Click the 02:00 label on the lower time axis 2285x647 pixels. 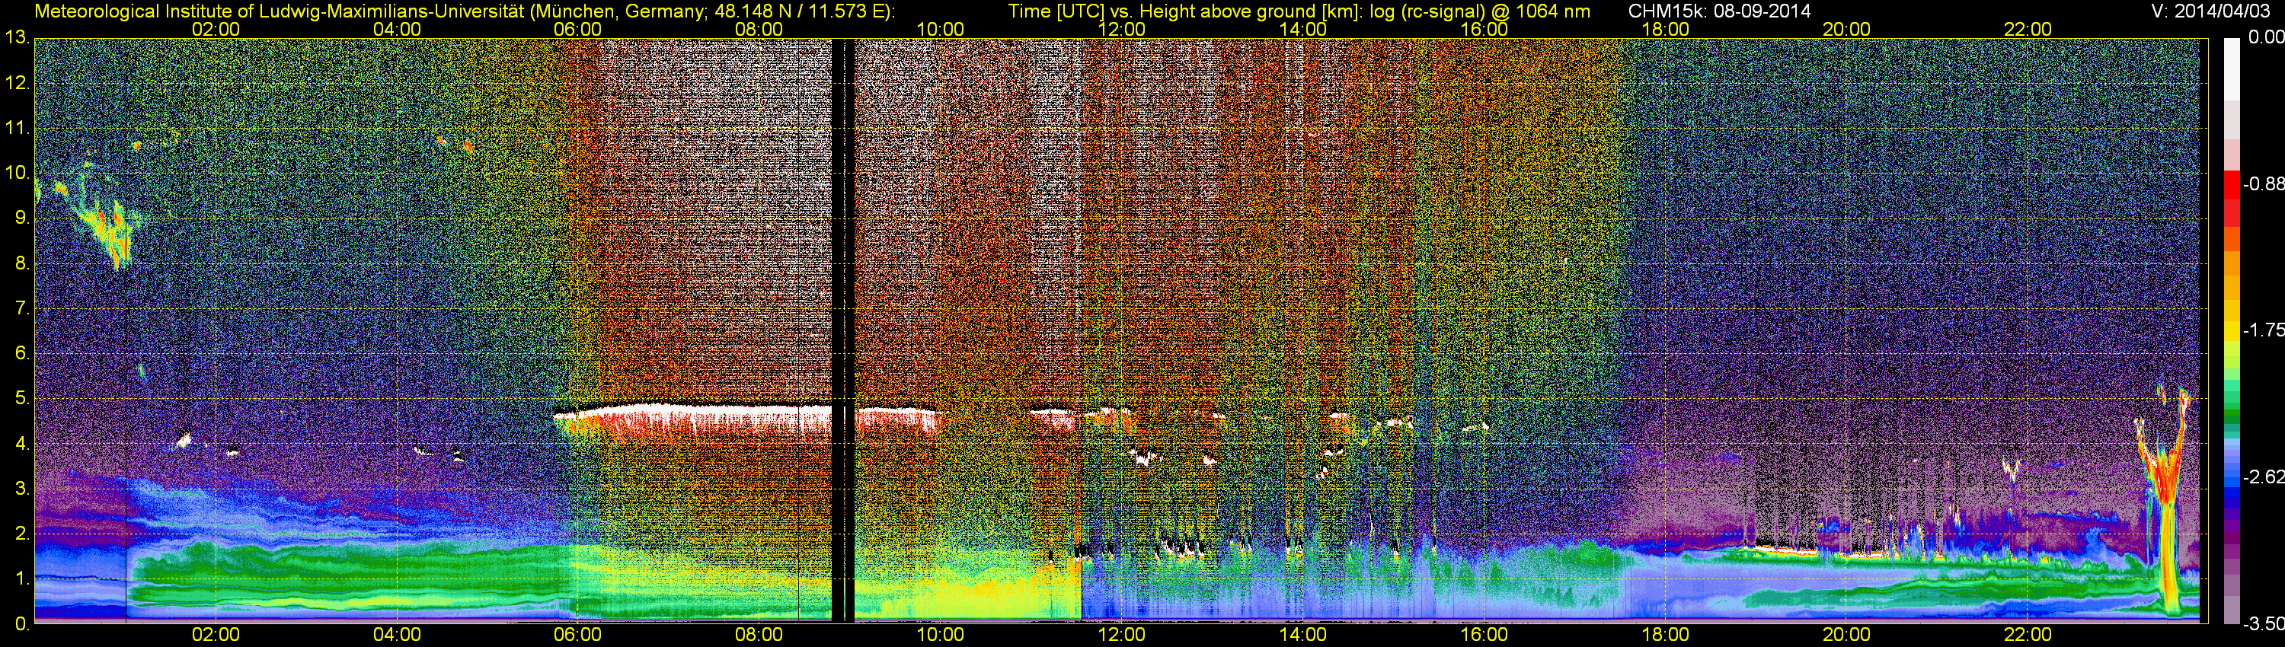tap(216, 636)
